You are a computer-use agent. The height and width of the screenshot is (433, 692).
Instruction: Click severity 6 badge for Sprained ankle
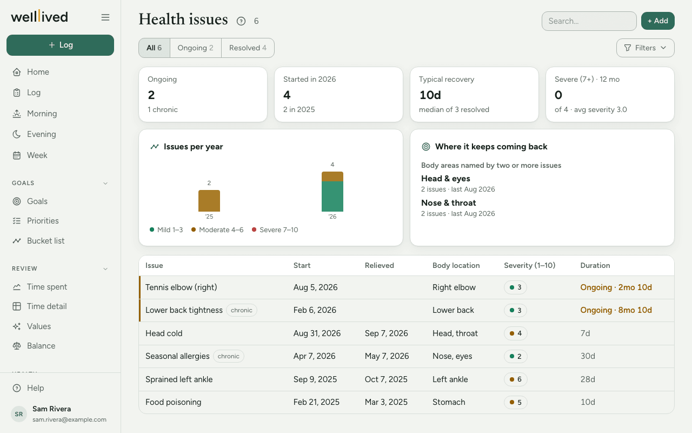click(x=515, y=379)
